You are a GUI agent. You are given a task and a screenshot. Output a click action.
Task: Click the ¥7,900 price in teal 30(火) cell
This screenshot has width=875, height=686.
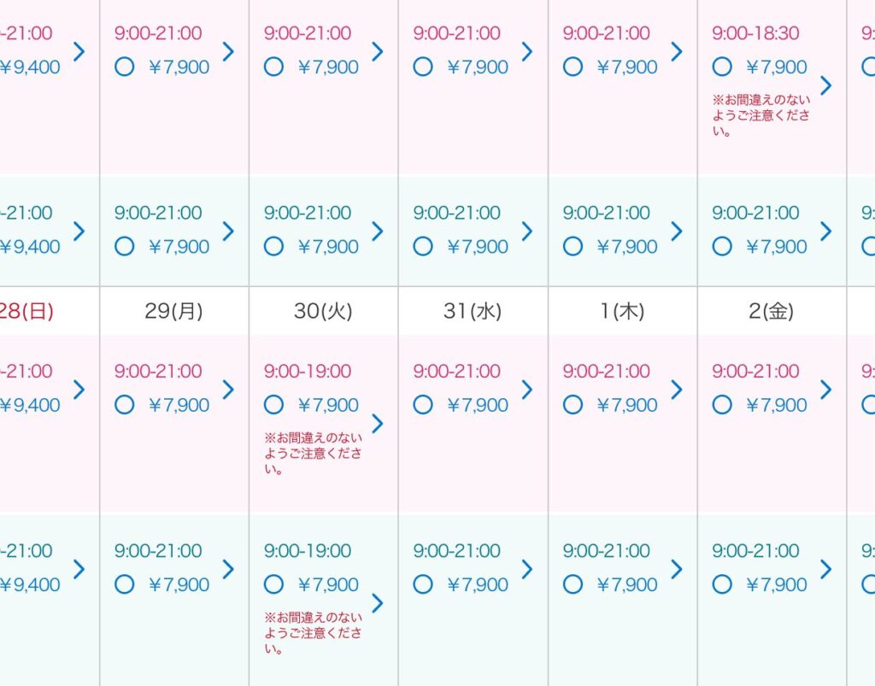(x=328, y=584)
